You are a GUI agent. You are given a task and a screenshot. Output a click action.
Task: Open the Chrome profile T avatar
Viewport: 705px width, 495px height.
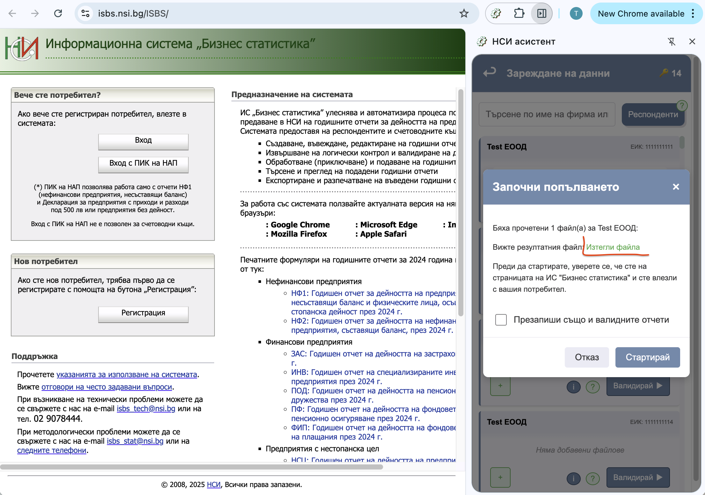pyautogui.click(x=576, y=13)
